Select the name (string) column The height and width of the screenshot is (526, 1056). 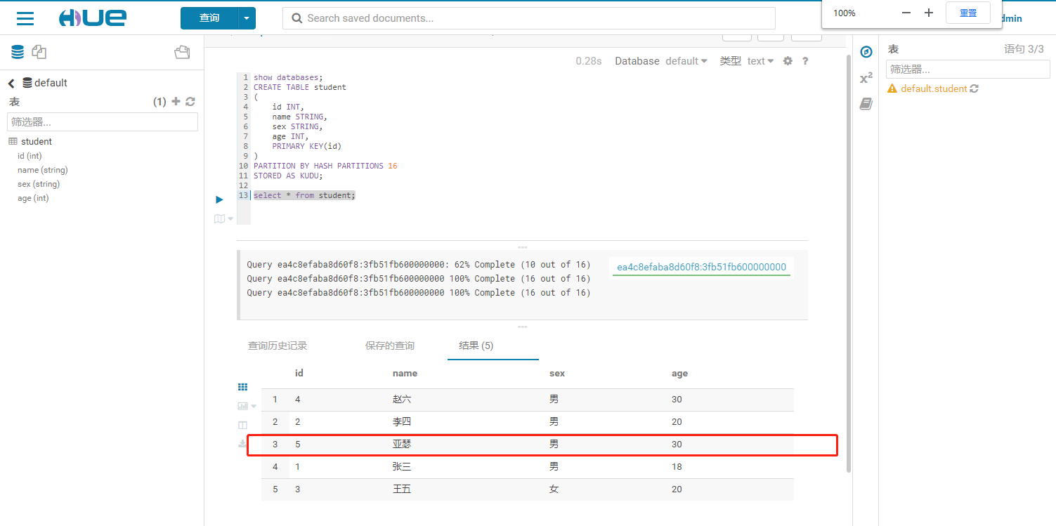(43, 170)
